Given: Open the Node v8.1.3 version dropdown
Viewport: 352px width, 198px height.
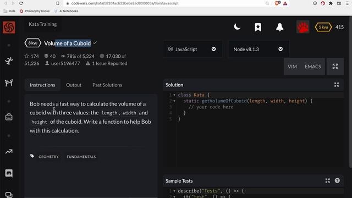Looking at the screenshot, I should [258, 49].
